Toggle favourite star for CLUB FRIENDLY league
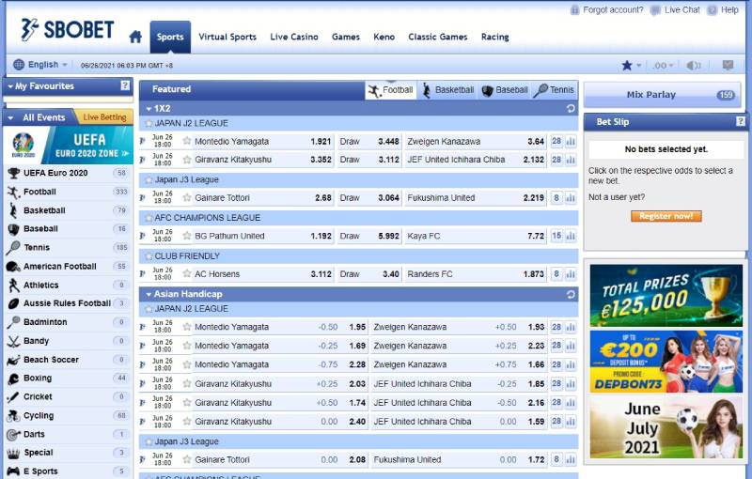752x479 pixels. coord(148,255)
